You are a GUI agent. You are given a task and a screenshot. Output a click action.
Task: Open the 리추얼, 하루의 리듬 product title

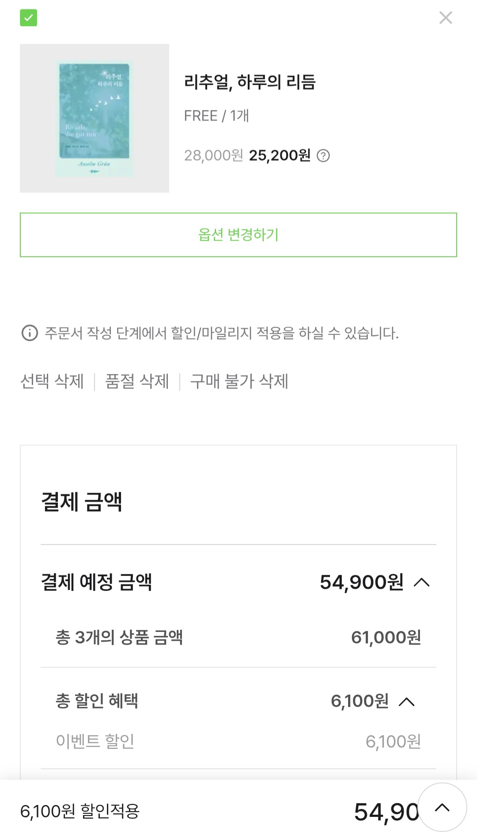(x=250, y=82)
